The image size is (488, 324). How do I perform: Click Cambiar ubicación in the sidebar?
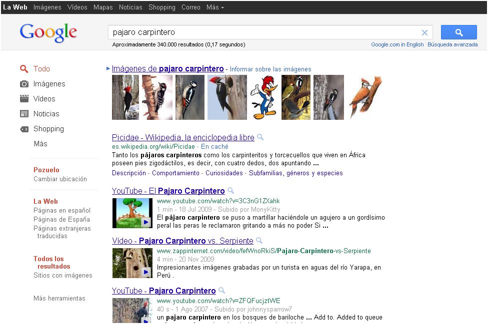[x=60, y=179]
